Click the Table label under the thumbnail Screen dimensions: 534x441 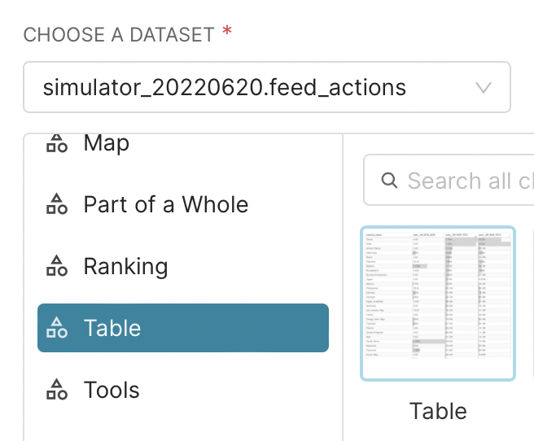click(x=438, y=411)
